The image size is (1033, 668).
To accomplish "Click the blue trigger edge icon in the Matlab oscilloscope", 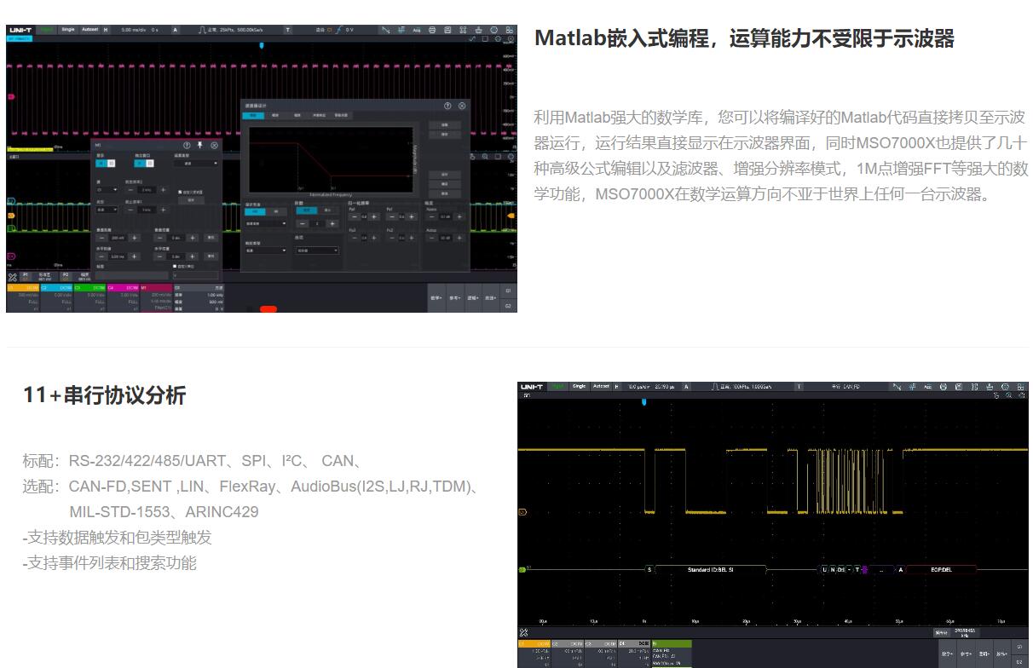I will tap(338, 30).
